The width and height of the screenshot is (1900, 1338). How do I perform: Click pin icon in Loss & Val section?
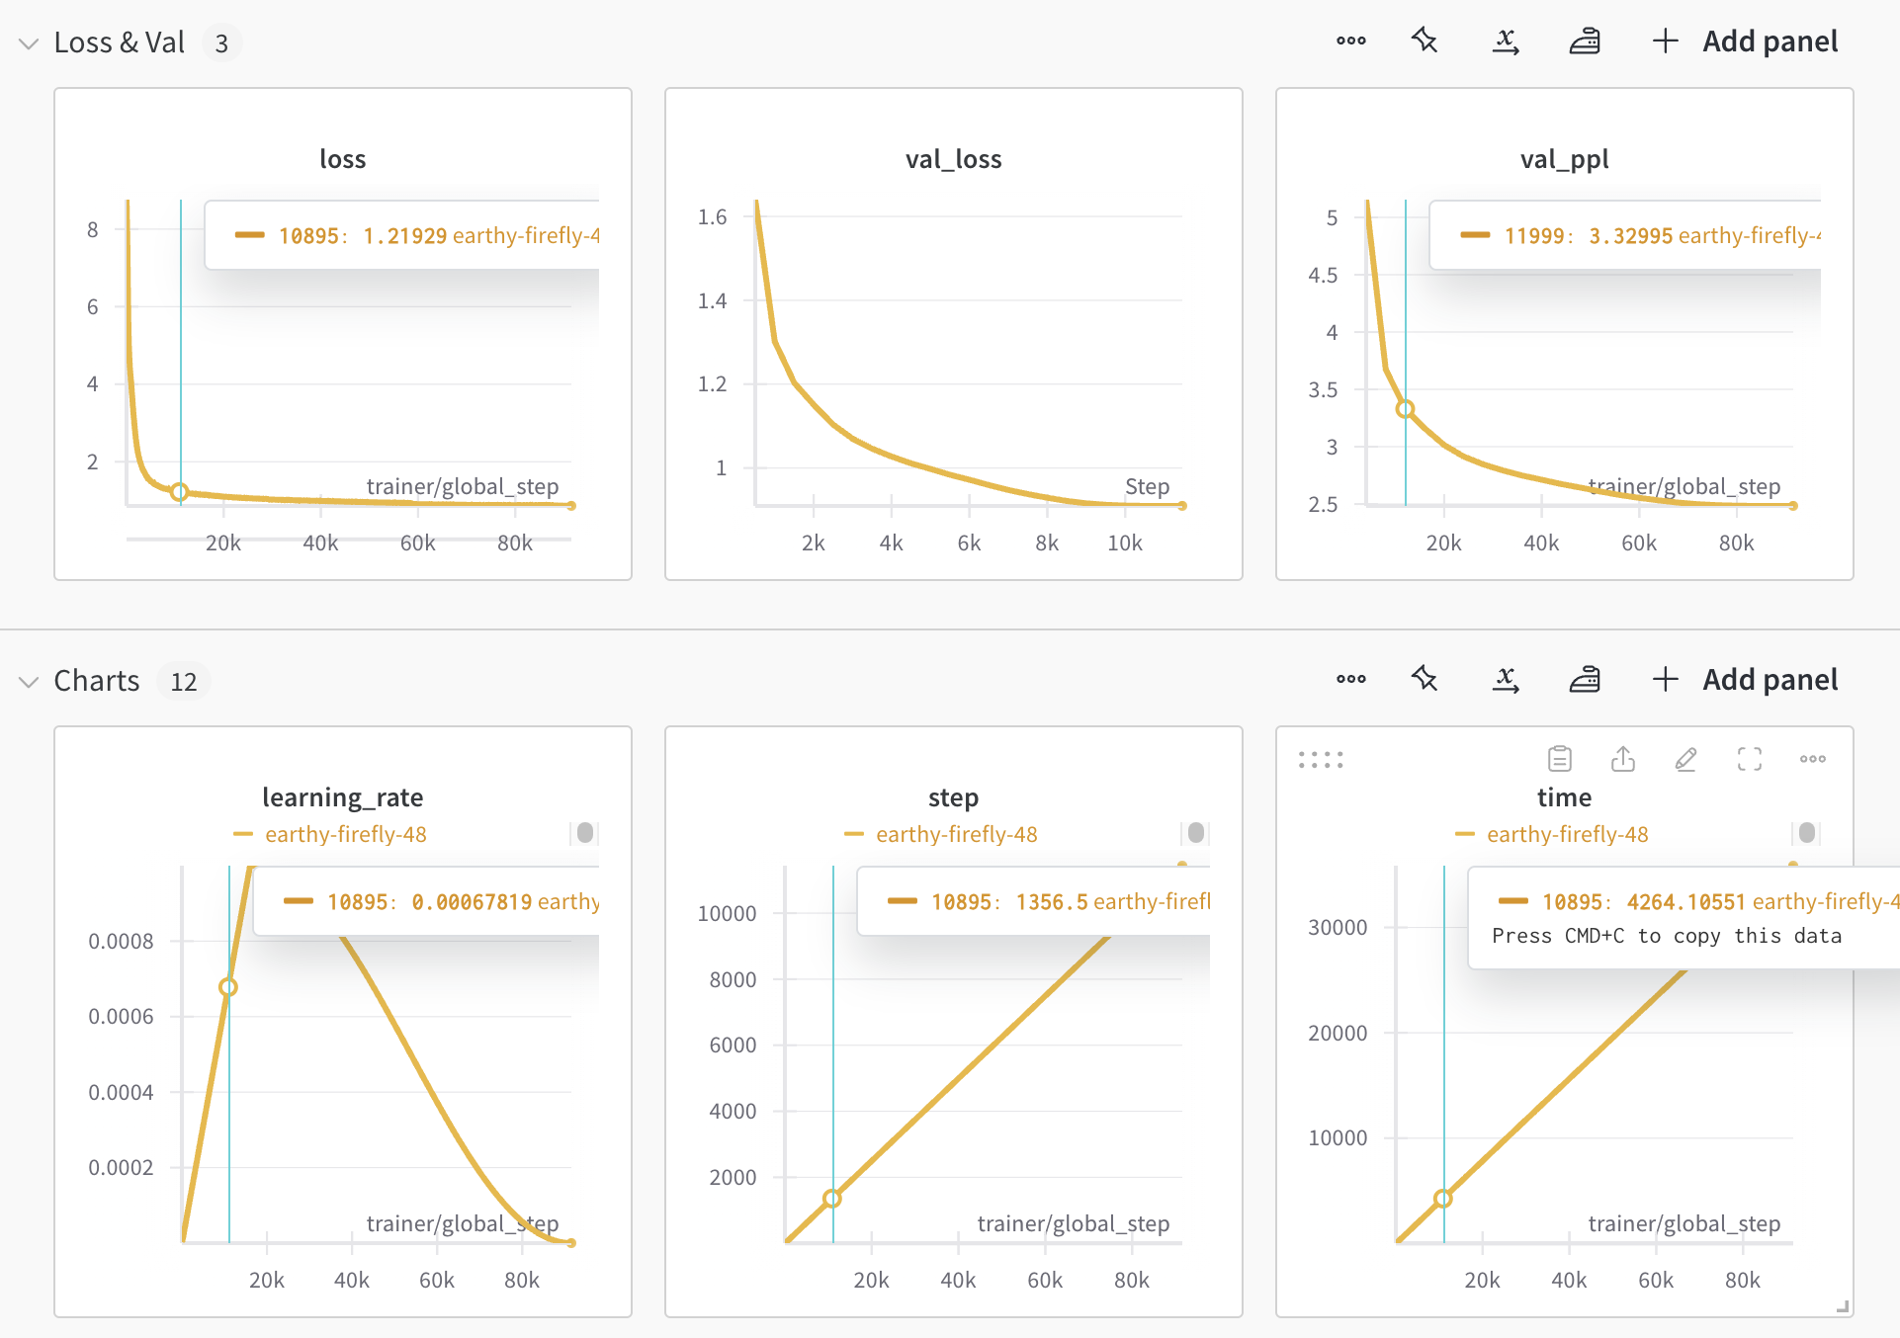[x=1425, y=41]
